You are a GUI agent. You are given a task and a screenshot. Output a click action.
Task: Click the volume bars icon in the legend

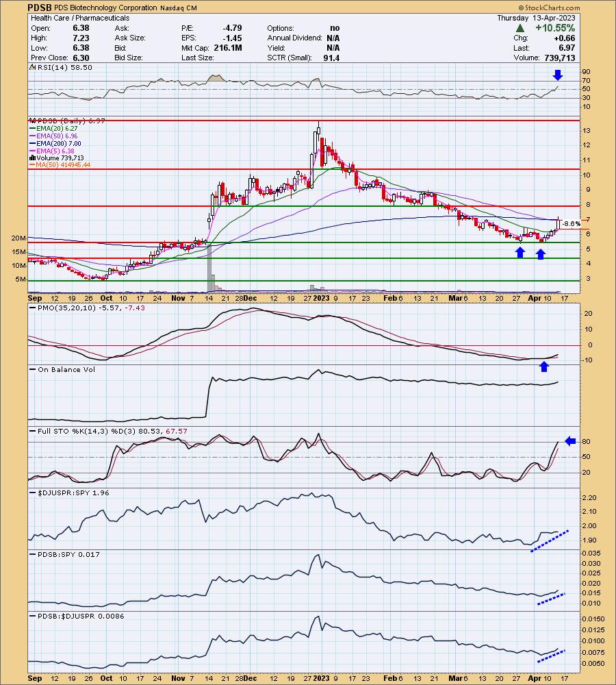click(x=32, y=158)
